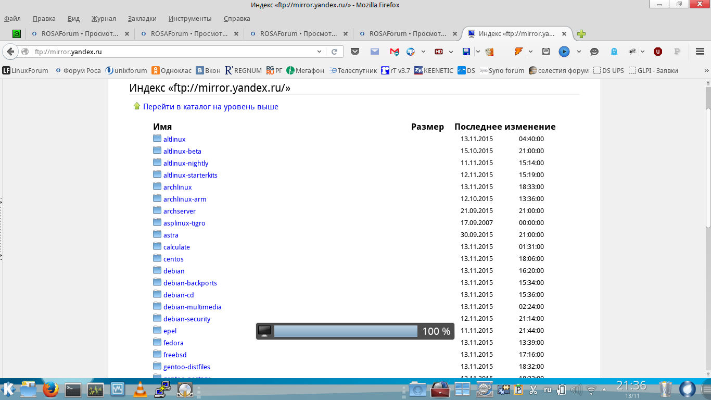Open the LinuxForum bookmark
The image size is (711, 400).
coord(25,70)
